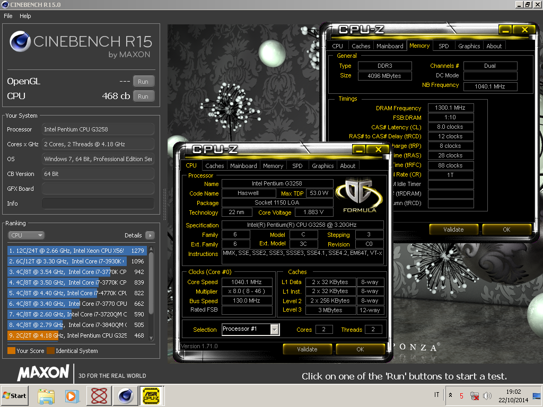Click Validate in Memory CPU-Z window

click(453, 229)
